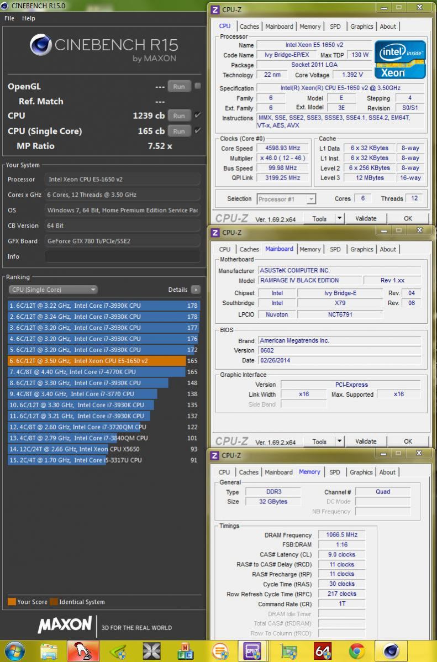Select ranking row 6 Intel Xeon E5-1650 v2

[x=103, y=360]
